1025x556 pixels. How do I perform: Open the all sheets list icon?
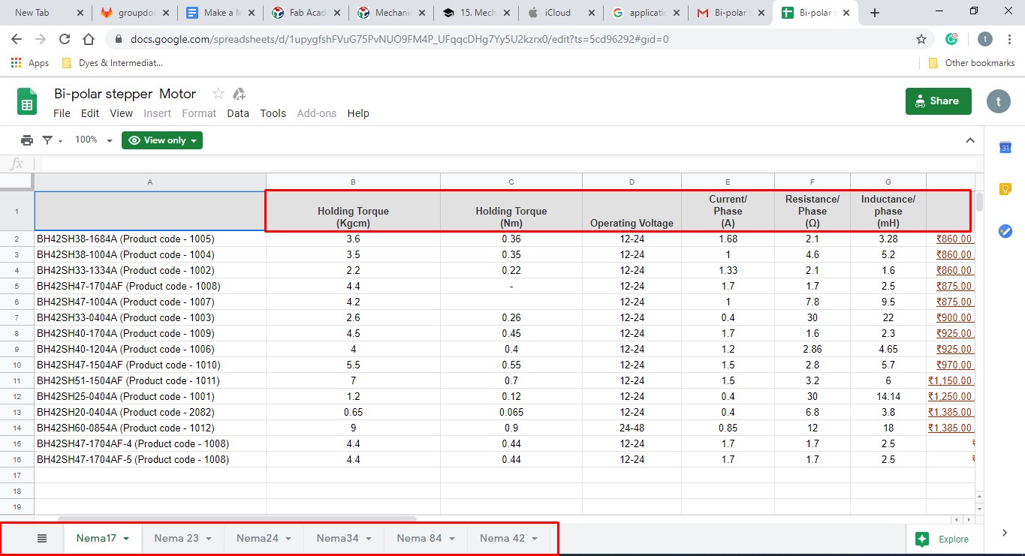click(x=42, y=538)
